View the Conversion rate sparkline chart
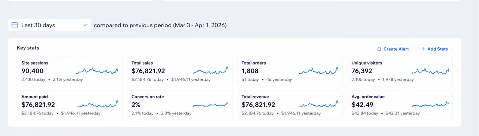 tap(211, 105)
